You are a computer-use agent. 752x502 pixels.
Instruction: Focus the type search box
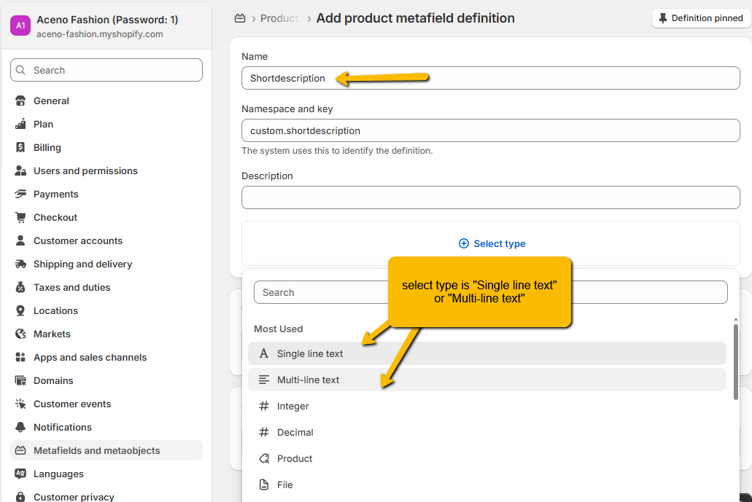click(490, 293)
